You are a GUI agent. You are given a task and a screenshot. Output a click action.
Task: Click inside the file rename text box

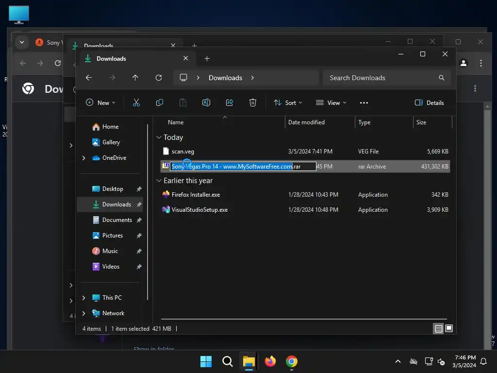tap(243, 166)
